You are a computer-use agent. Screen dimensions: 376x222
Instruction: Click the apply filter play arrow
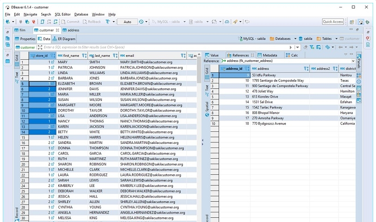[x=291, y=47]
